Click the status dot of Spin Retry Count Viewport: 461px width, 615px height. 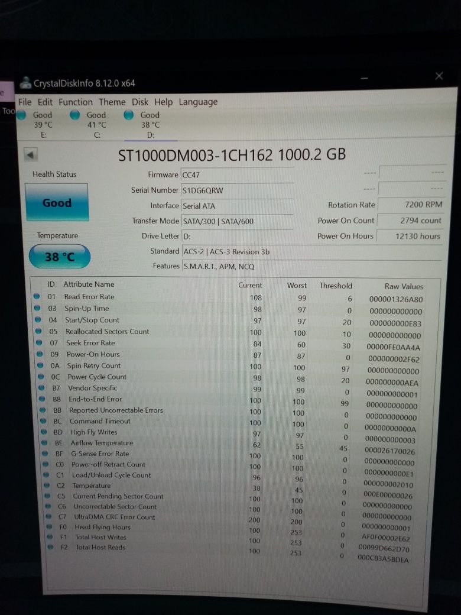pos(40,365)
